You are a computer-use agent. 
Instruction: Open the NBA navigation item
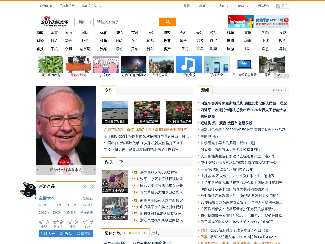(x=119, y=33)
